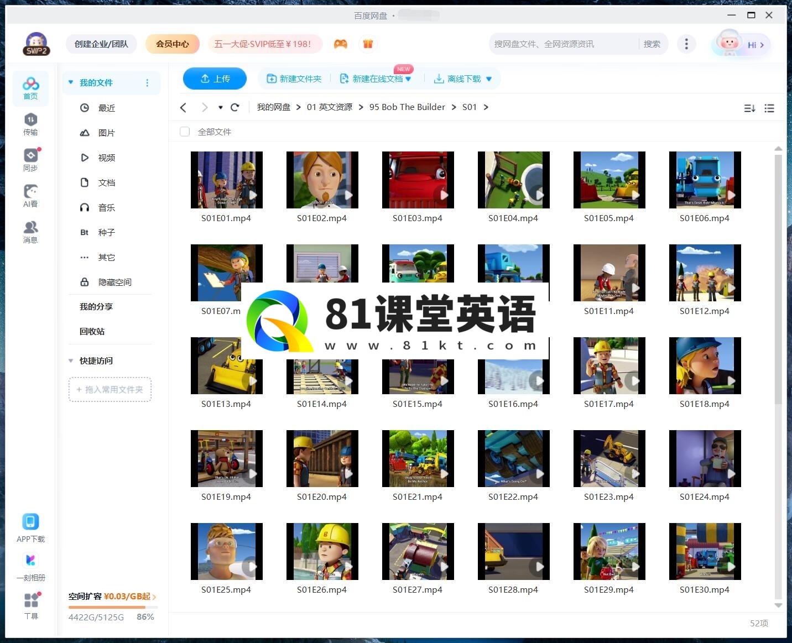
Task: Open the 一刻相册 album icon
Action: point(30,561)
